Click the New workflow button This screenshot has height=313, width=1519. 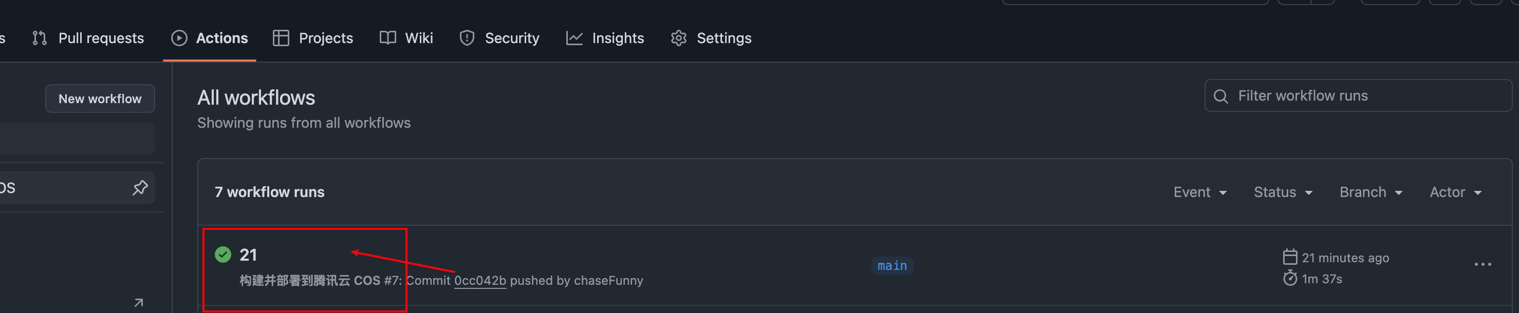(x=100, y=99)
